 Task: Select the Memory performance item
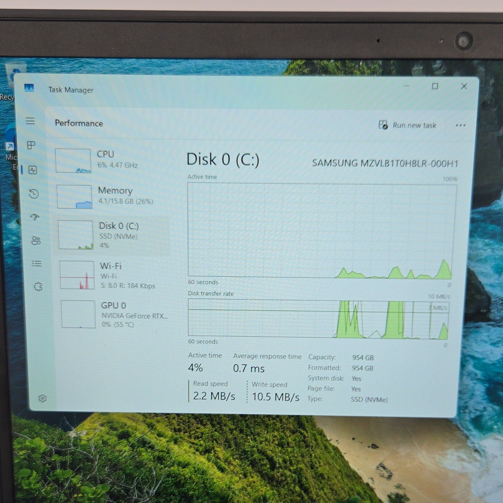coord(112,197)
